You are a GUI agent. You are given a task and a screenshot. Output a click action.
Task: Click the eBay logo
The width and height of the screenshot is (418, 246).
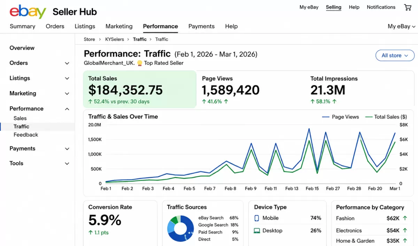[28, 12]
